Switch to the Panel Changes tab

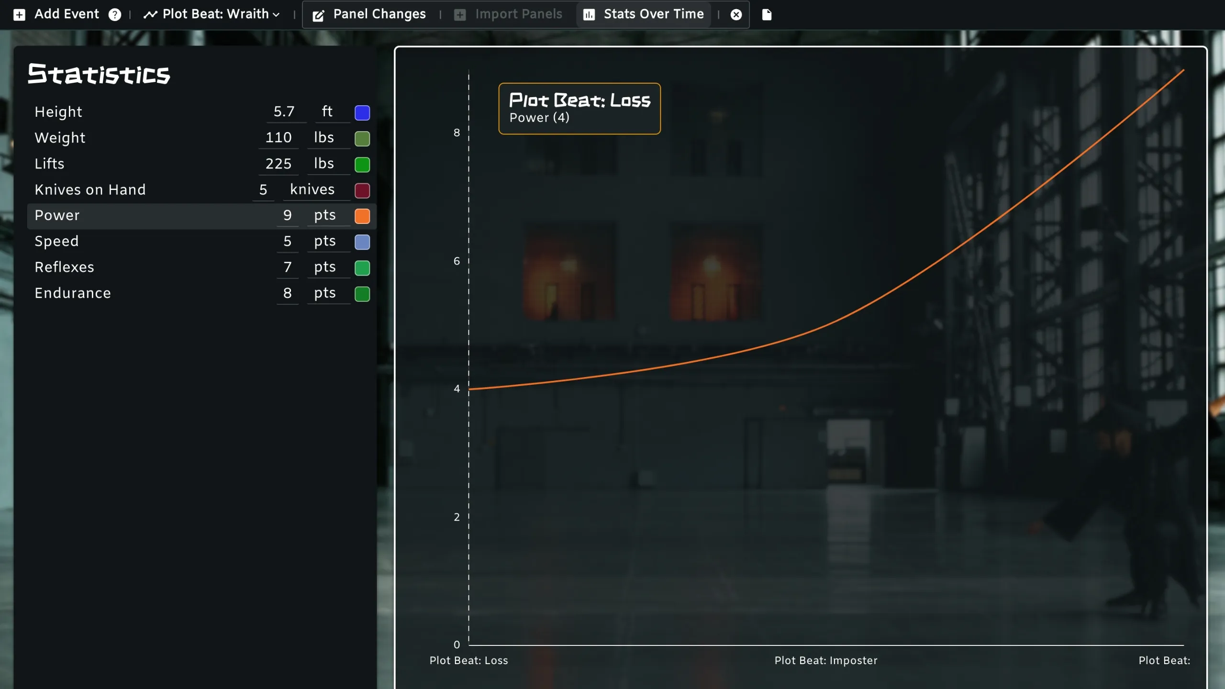pyautogui.click(x=379, y=14)
